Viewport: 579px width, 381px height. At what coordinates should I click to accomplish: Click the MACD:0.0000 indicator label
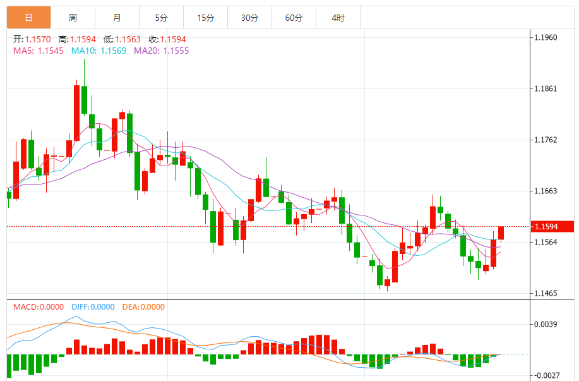(39, 306)
